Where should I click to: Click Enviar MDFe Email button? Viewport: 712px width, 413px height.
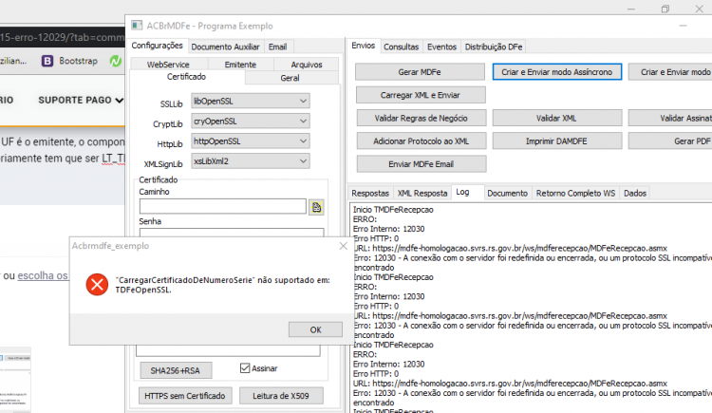click(x=421, y=164)
